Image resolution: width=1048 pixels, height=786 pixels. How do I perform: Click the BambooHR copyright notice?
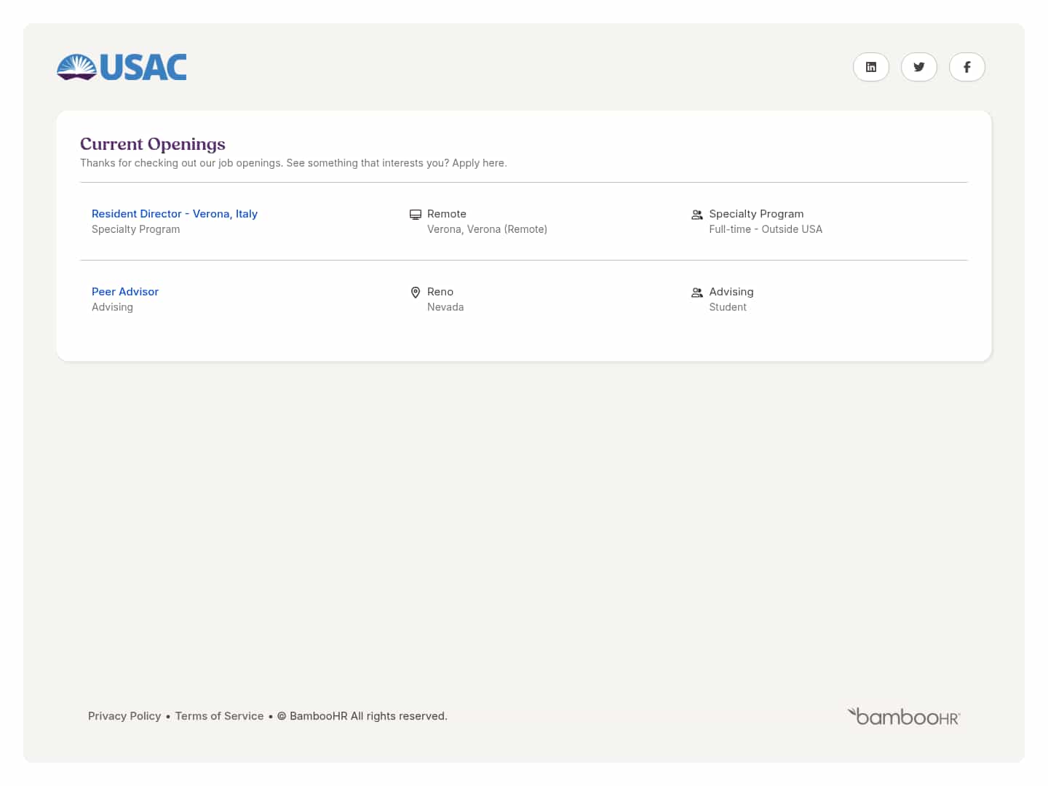pyautogui.click(x=362, y=715)
